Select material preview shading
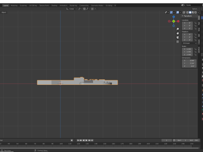 point(193,12)
